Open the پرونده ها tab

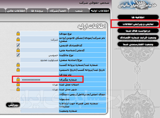(x=37, y=11)
